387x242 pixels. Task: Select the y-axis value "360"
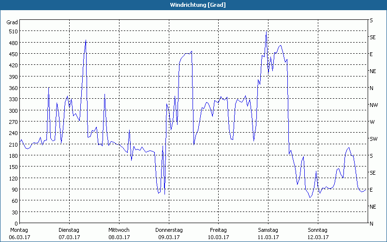[x=13, y=88]
